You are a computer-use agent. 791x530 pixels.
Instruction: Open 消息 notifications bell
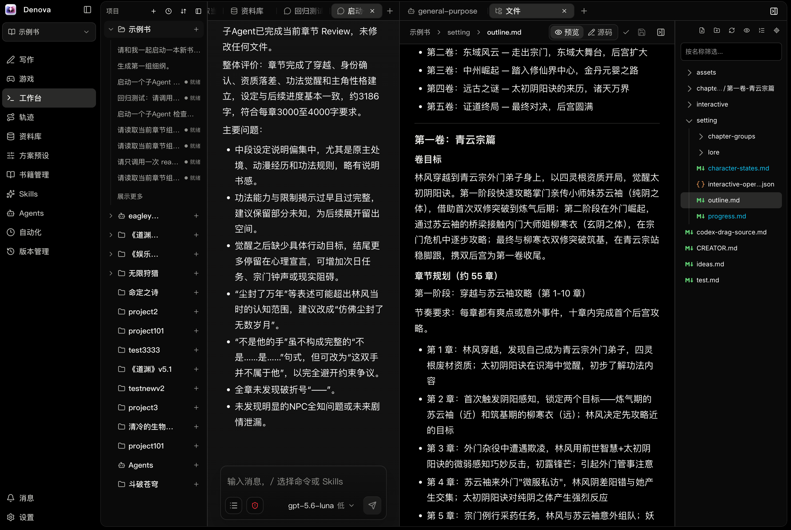coord(11,498)
